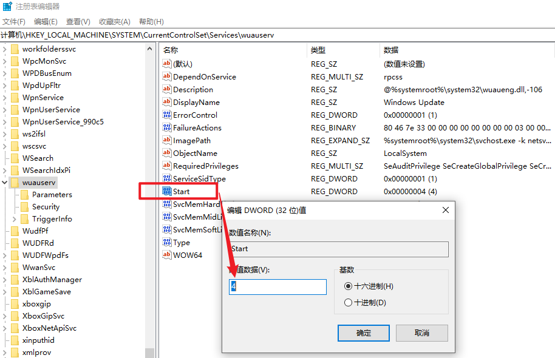555x358 pixels.
Task: Close the 编辑 DWORD dialog
Action: click(446, 210)
